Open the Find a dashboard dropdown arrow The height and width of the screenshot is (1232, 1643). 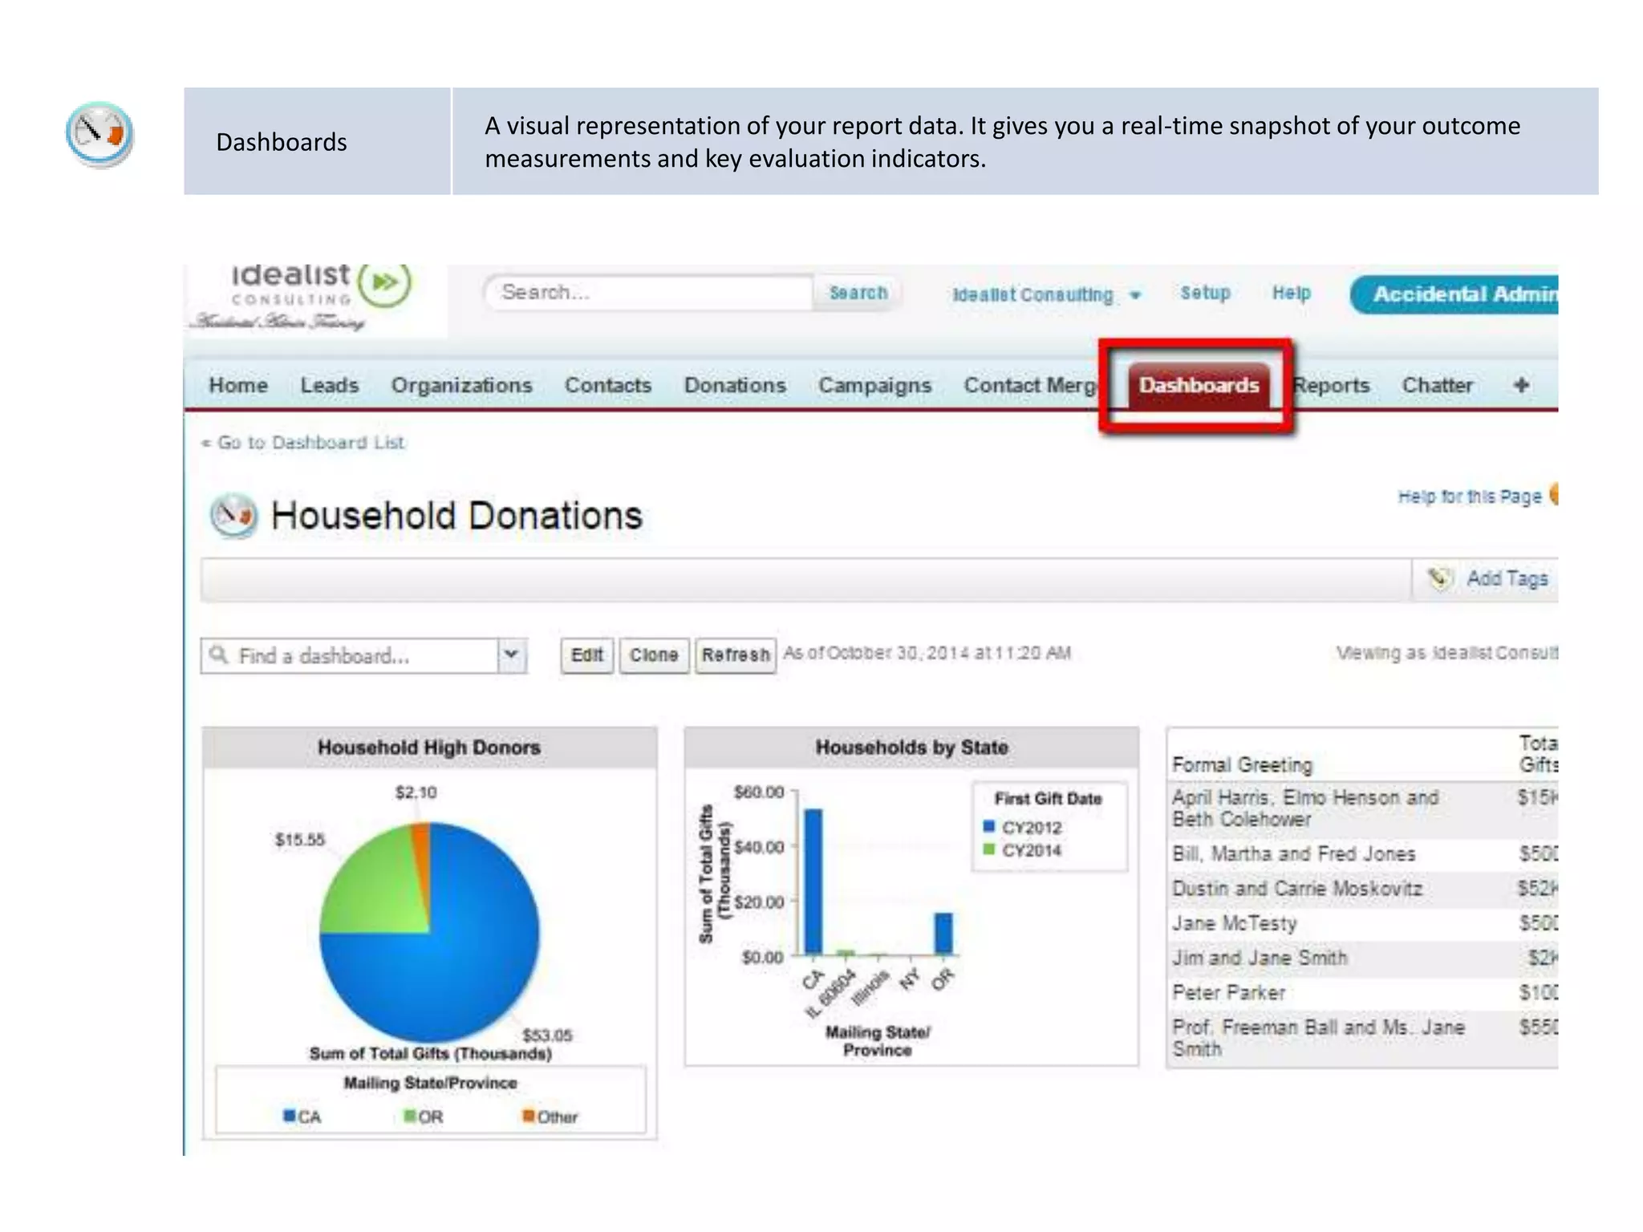click(x=511, y=654)
